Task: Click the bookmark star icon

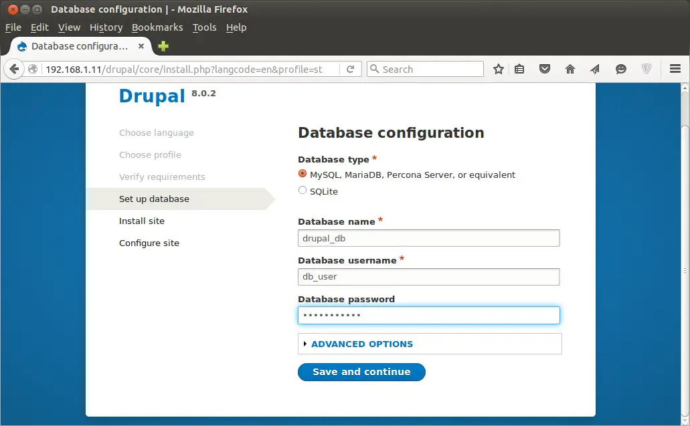Action: (498, 69)
